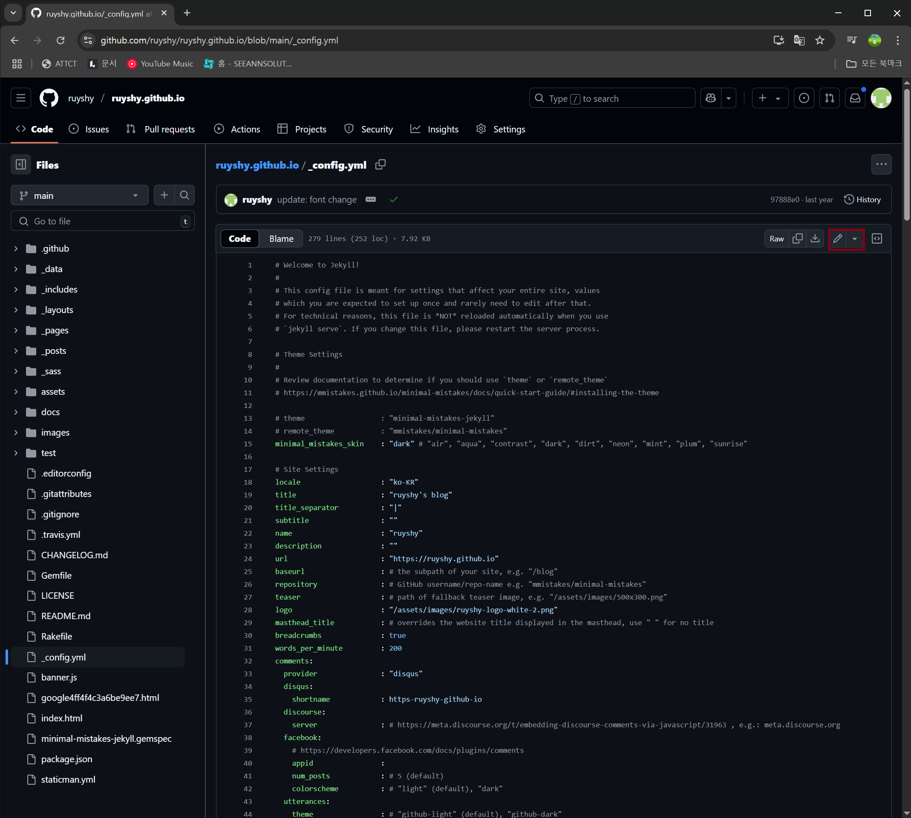Open the main branch selector dropdown
This screenshot has width=911, height=818.
pos(80,195)
